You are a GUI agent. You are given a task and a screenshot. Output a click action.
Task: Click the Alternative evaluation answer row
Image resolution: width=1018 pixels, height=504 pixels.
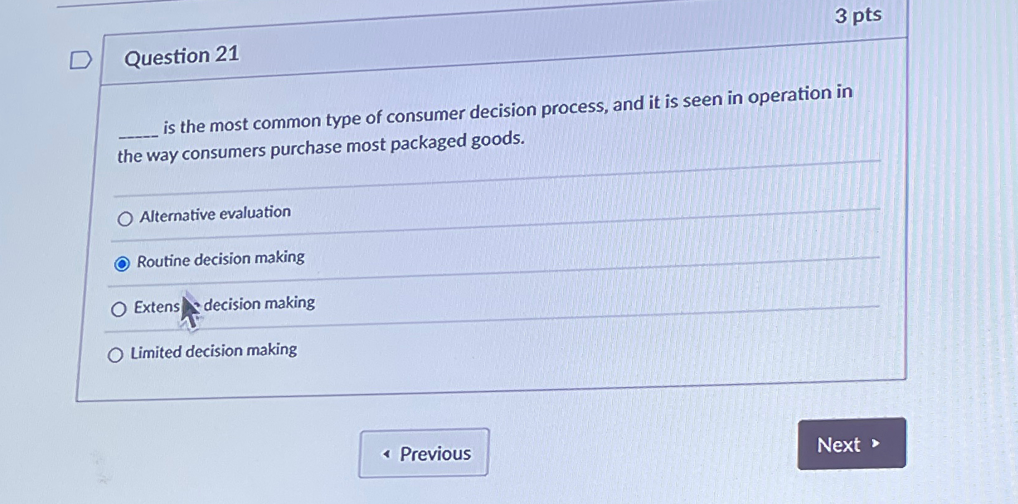click(215, 214)
